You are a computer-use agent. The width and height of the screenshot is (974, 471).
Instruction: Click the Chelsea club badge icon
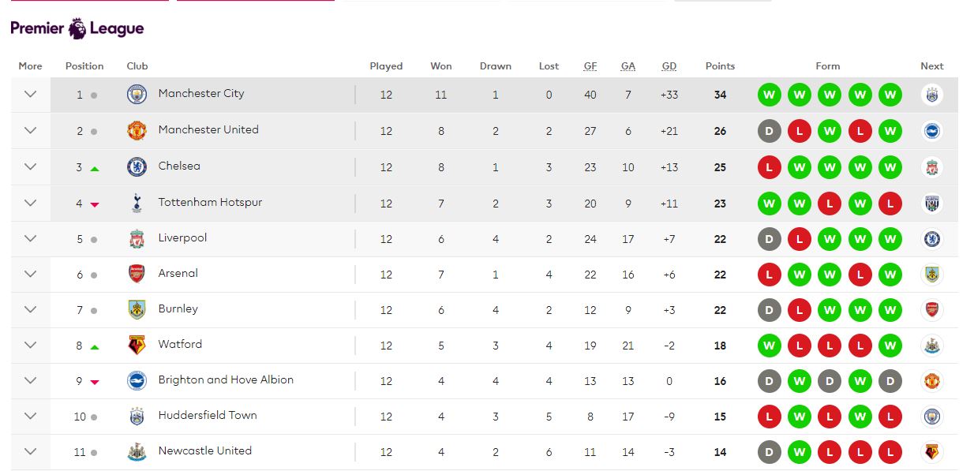coord(137,167)
